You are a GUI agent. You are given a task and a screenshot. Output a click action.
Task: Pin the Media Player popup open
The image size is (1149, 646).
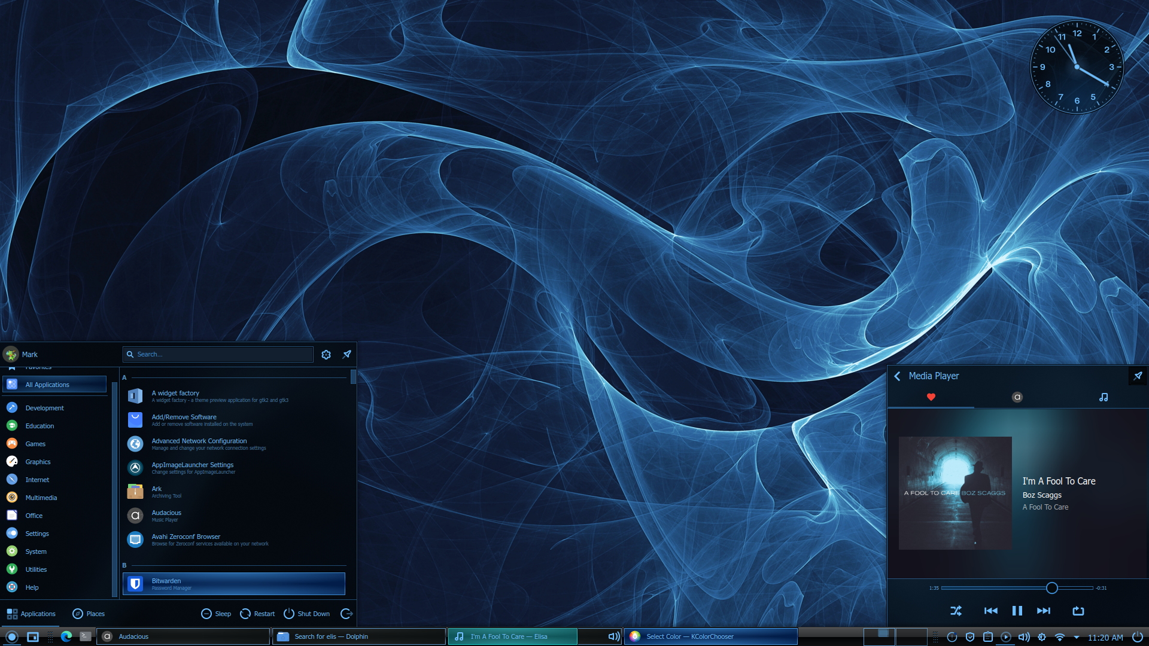[1138, 376]
